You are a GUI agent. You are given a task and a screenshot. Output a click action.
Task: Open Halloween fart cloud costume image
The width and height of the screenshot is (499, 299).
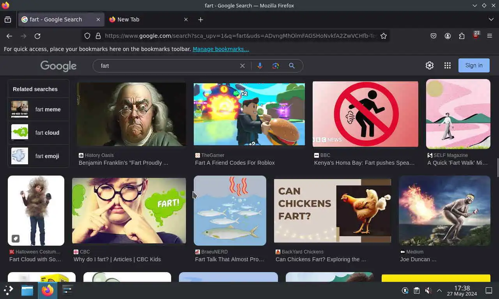pyautogui.click(x=36, y=211)
